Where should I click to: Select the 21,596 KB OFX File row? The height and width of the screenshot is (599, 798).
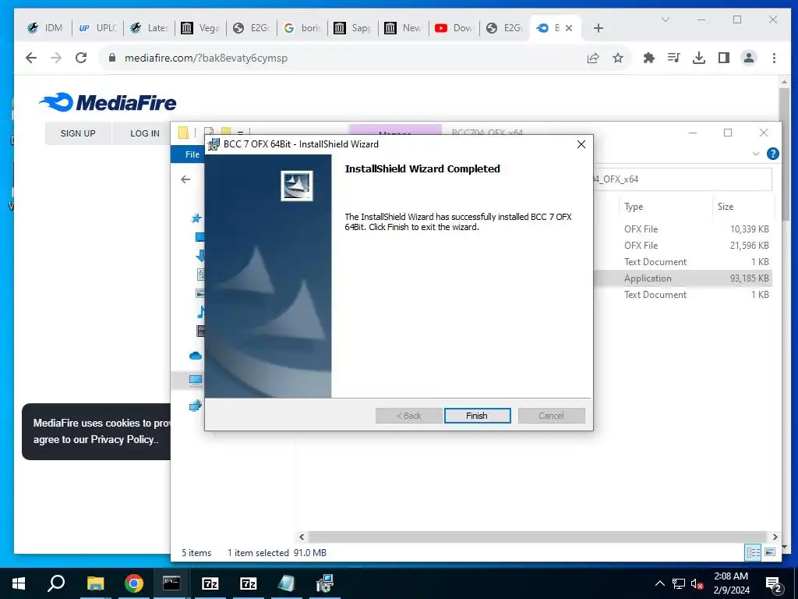click(683, 246)
